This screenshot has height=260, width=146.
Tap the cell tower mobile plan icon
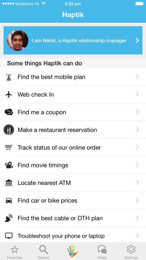coord(9,77)
